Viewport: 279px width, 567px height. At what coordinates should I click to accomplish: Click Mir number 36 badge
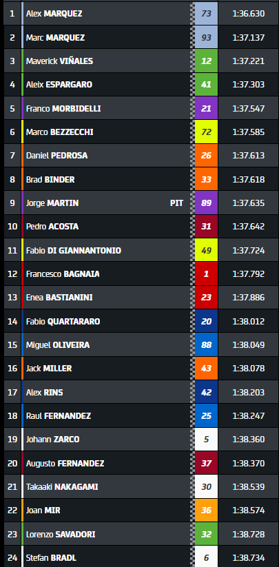click(206, 511)
